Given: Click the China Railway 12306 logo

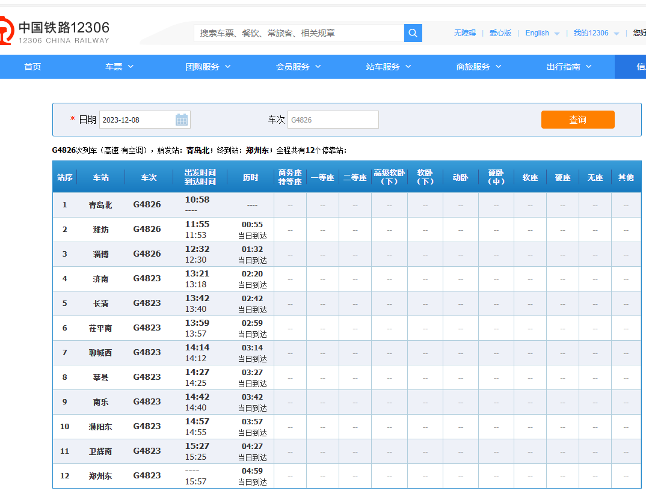Looking at the screenshot, I should point(54,31).
